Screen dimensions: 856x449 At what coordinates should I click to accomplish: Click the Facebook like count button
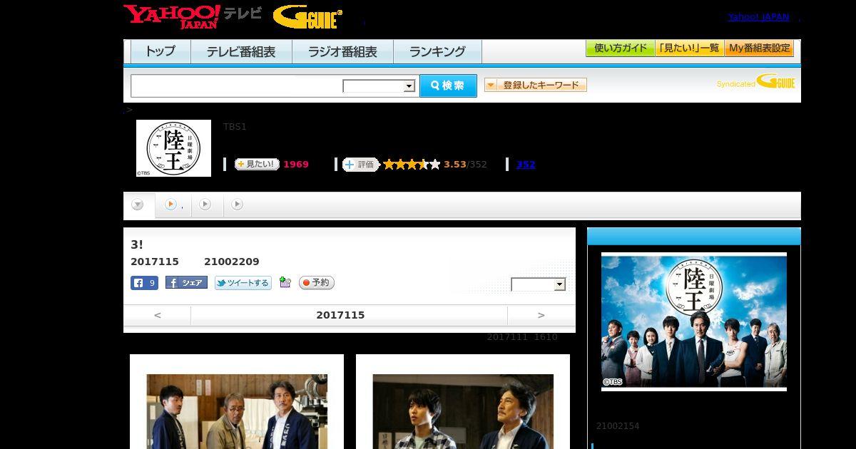pos(144,283)
